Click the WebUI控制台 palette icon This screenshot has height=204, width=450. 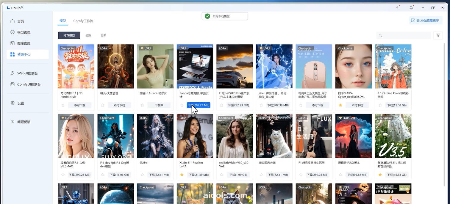click(12, 73)
